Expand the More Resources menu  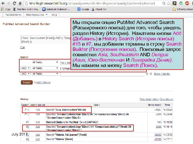click(x=37, y=15)
